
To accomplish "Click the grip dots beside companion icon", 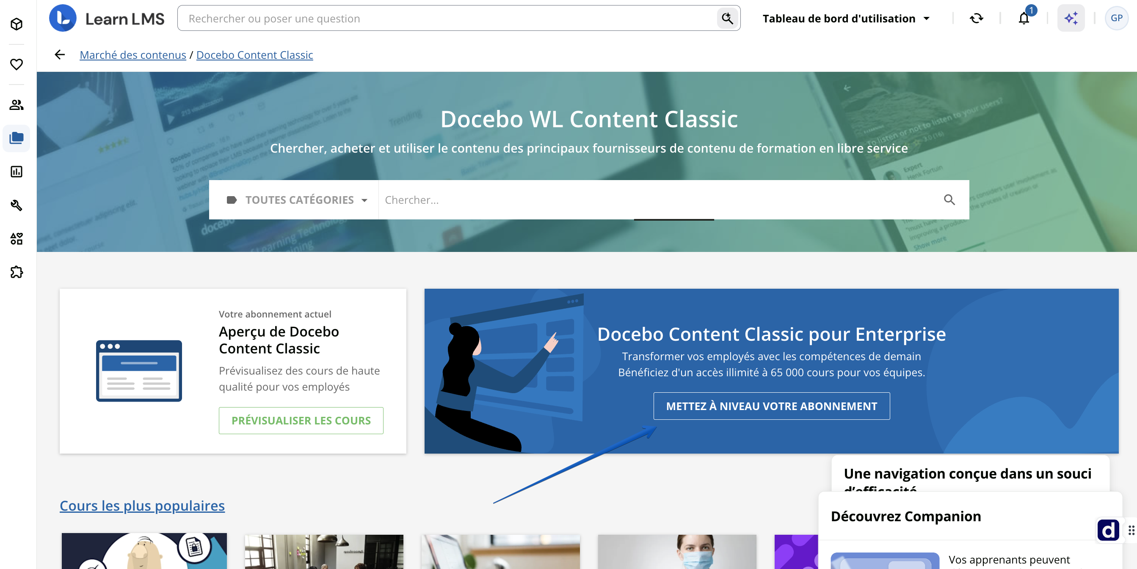I will click(x=1131, y=530).
